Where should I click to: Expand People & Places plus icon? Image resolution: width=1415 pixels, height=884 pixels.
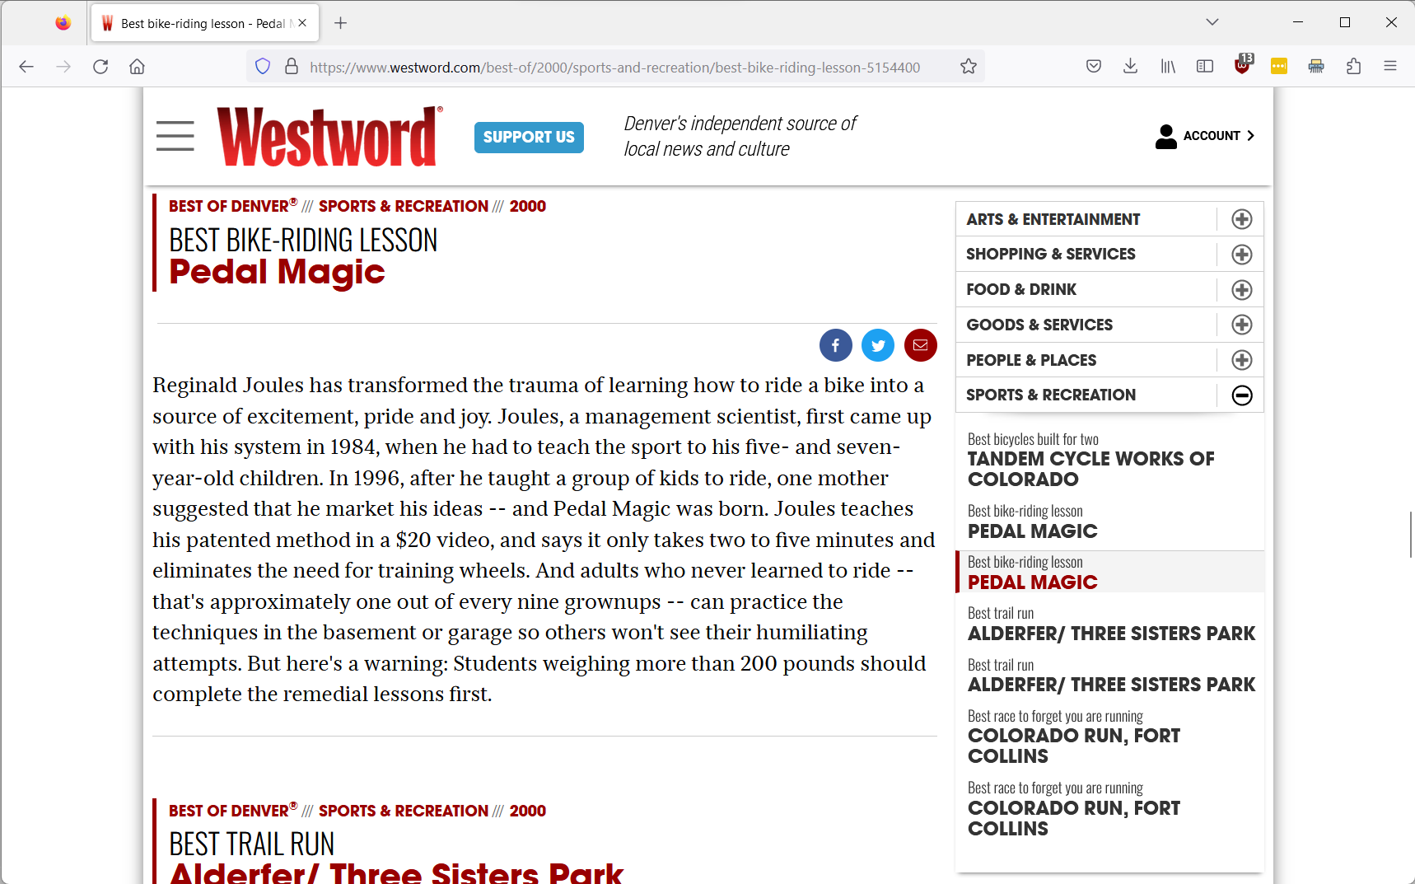1242,360
